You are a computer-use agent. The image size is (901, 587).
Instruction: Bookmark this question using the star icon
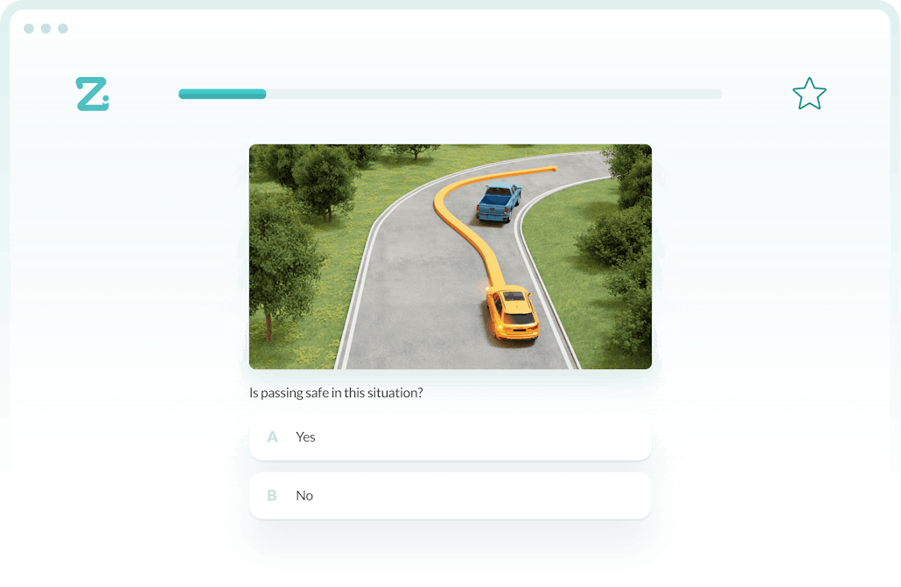[809, 94]
